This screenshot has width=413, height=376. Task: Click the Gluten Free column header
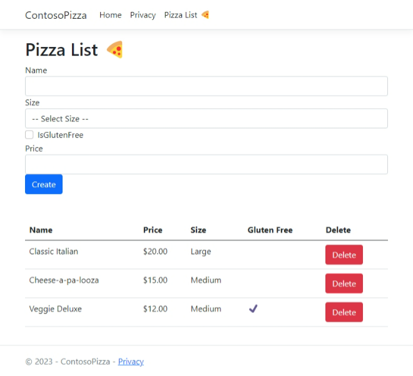[270, 230]
